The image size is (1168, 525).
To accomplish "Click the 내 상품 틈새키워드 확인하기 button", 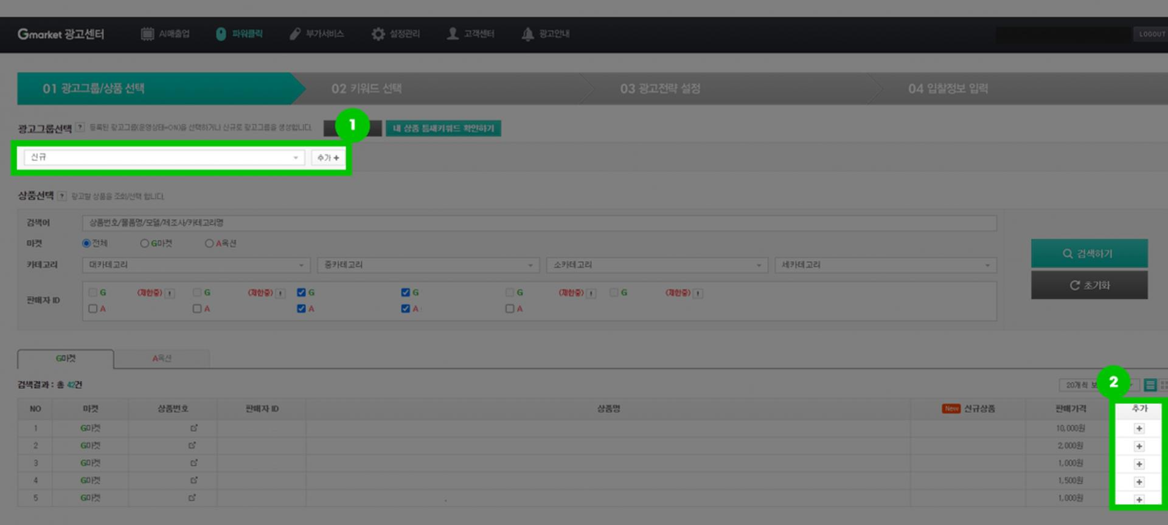I will [x=443, y=128].
